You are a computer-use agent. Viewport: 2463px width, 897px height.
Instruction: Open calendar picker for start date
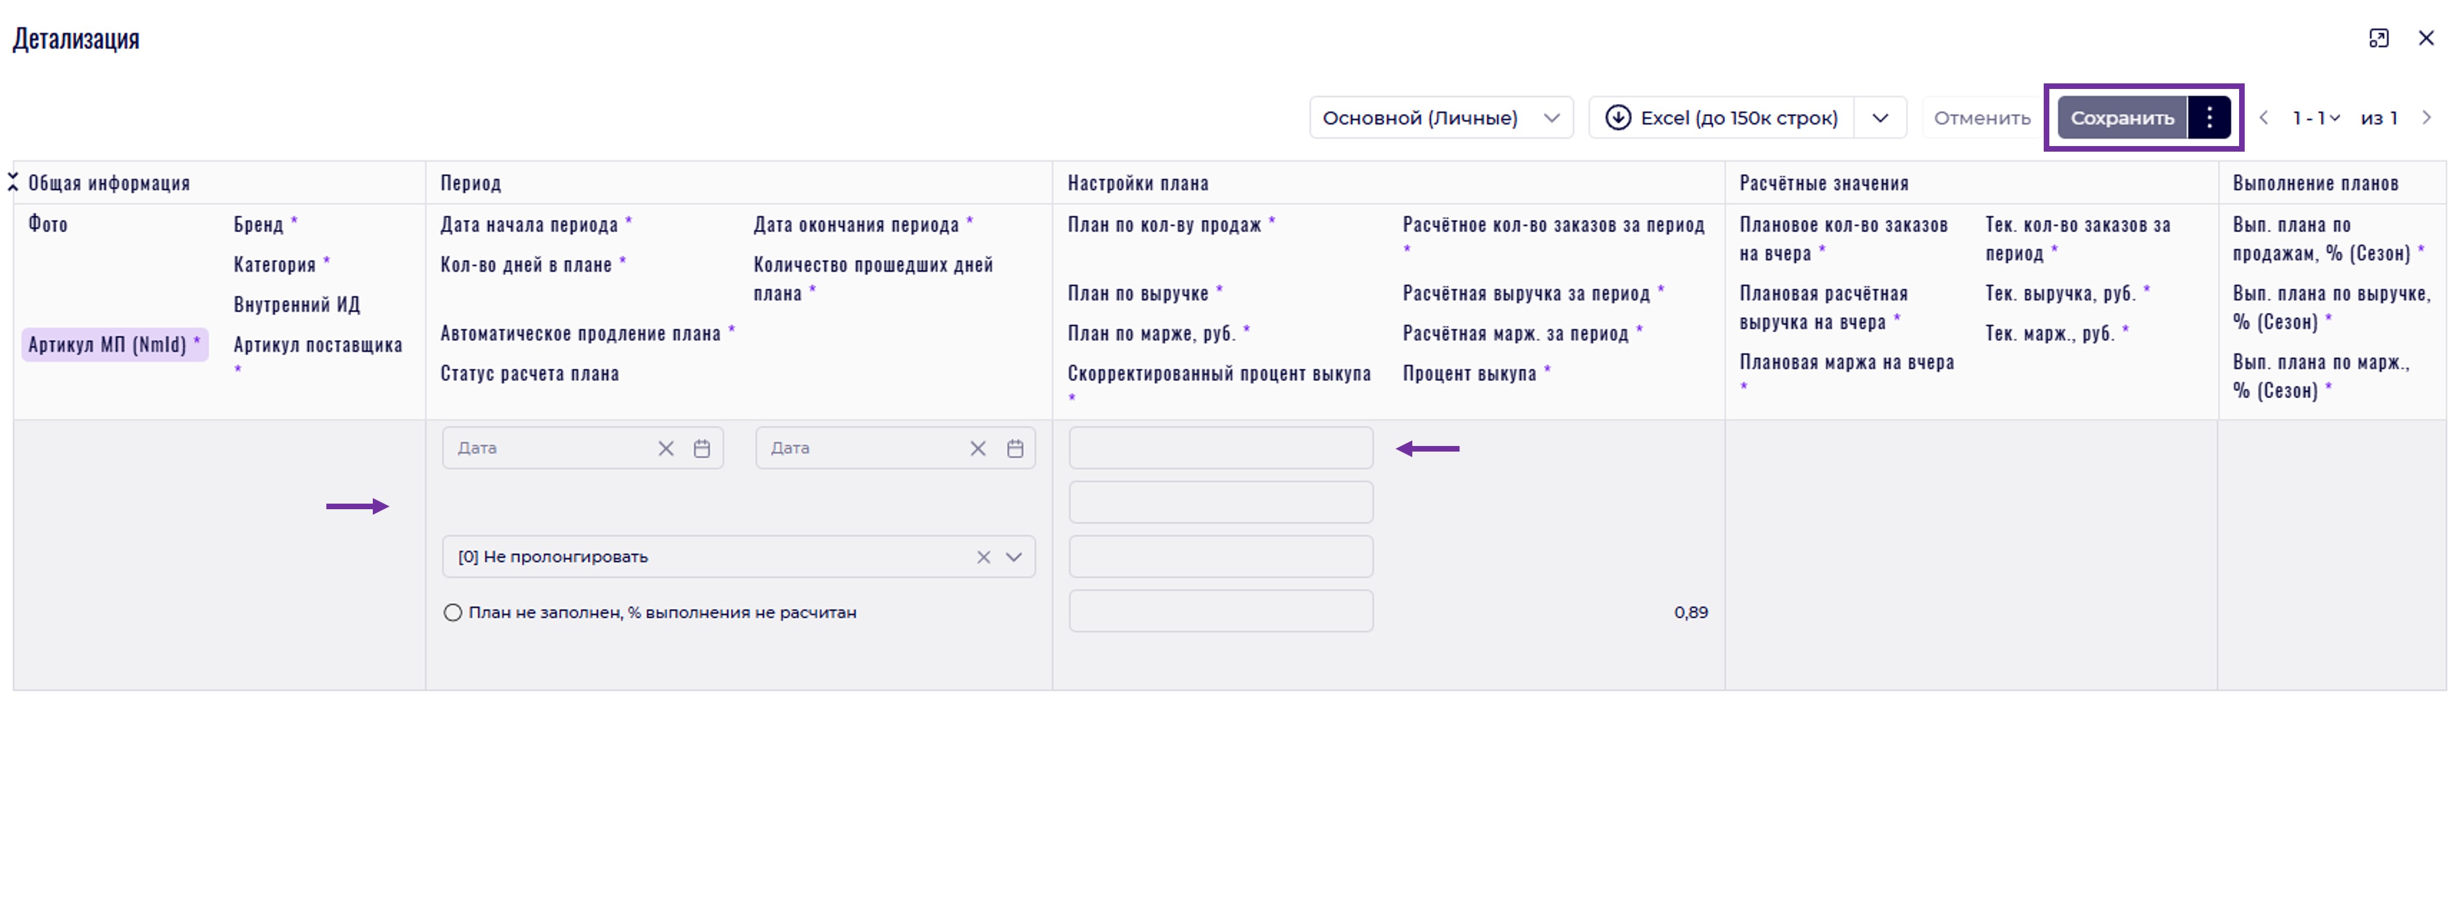click(702, 449)
